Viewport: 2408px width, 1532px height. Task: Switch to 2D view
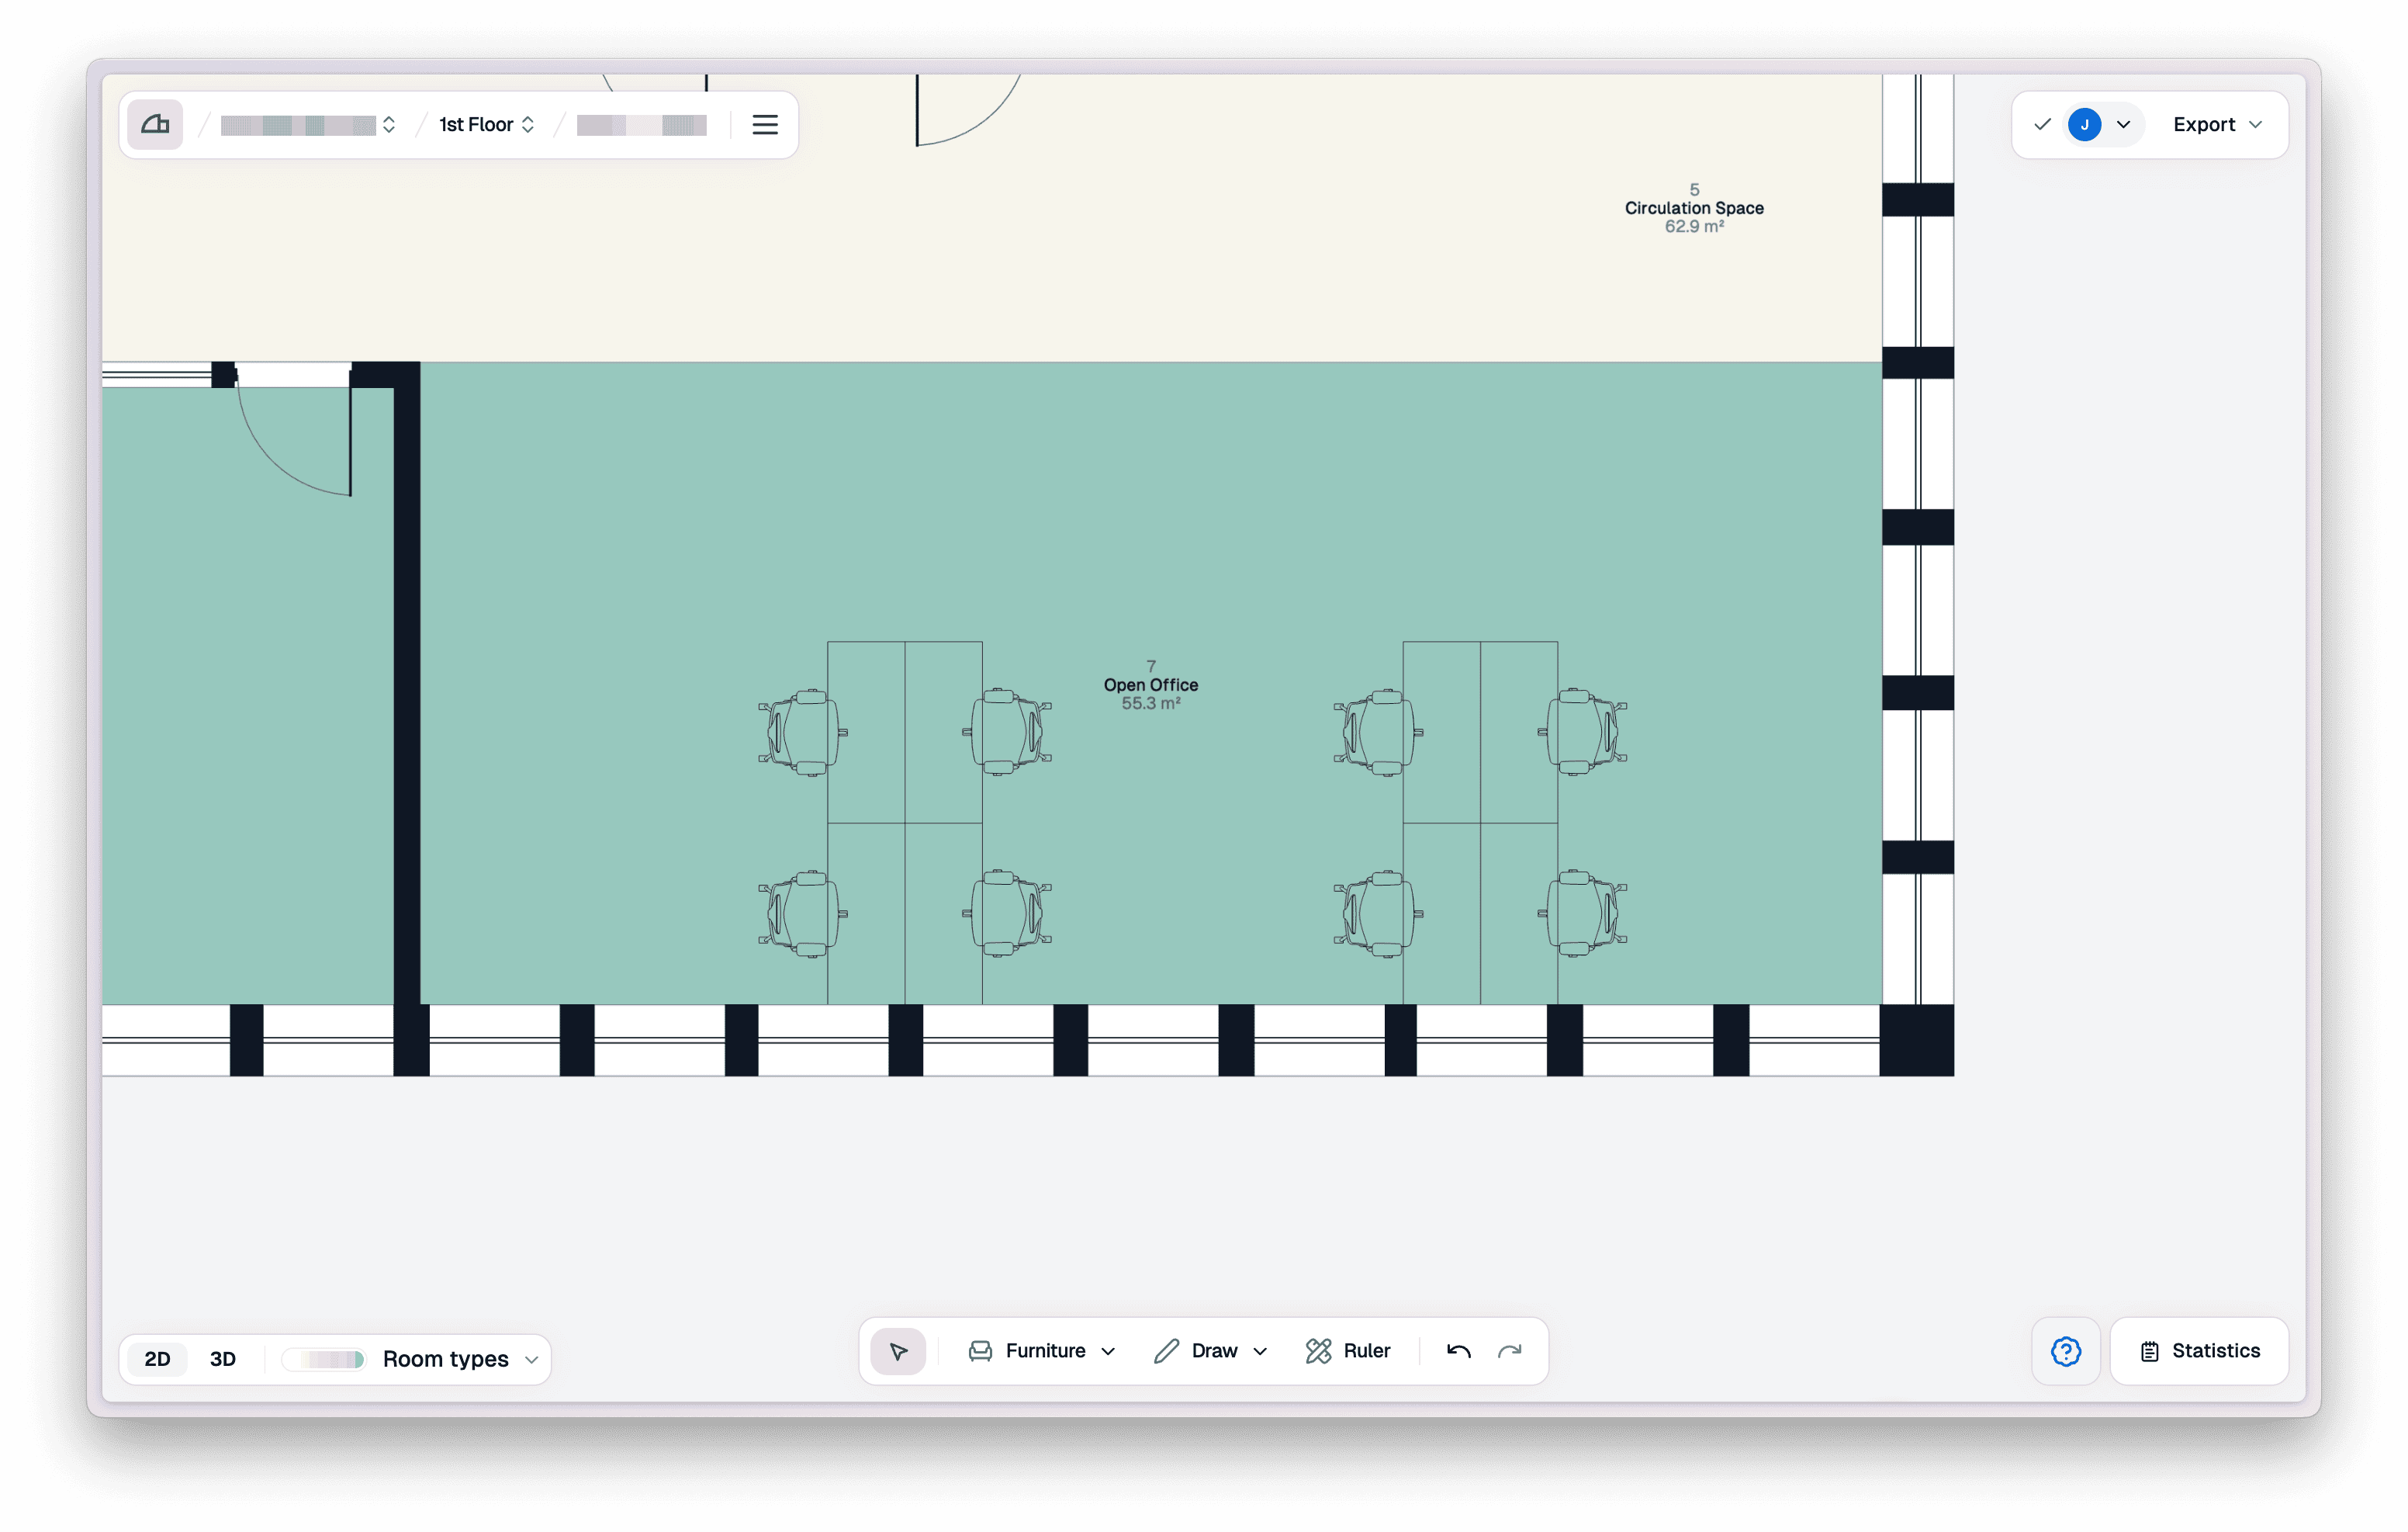pos(157,1359)
